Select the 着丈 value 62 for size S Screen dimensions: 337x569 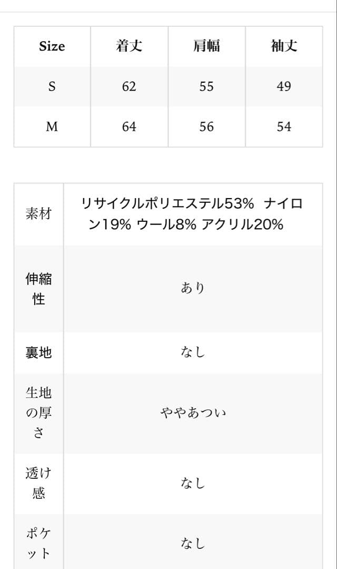pyautogui.click(x=129, y=86)
